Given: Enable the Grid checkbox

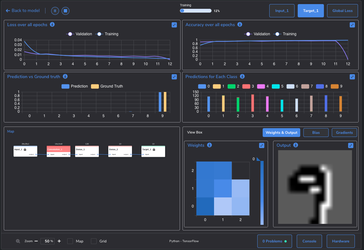Looking at the screenshot, I should pyautogui.click(x=94, y=241).
